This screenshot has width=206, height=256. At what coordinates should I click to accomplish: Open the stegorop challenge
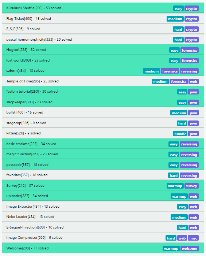[103, 123]
